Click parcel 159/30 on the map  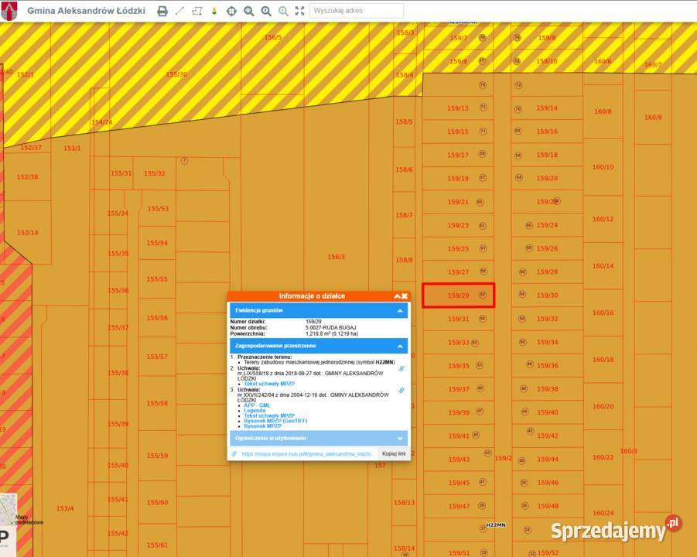pyautogui.click(x=547, y=296)
